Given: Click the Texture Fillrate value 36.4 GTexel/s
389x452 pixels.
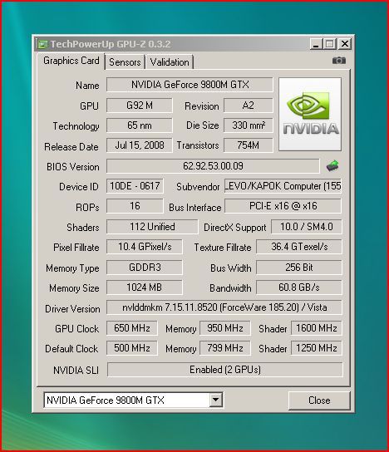Looking at the screenshot, I should [x=299, y=247].
